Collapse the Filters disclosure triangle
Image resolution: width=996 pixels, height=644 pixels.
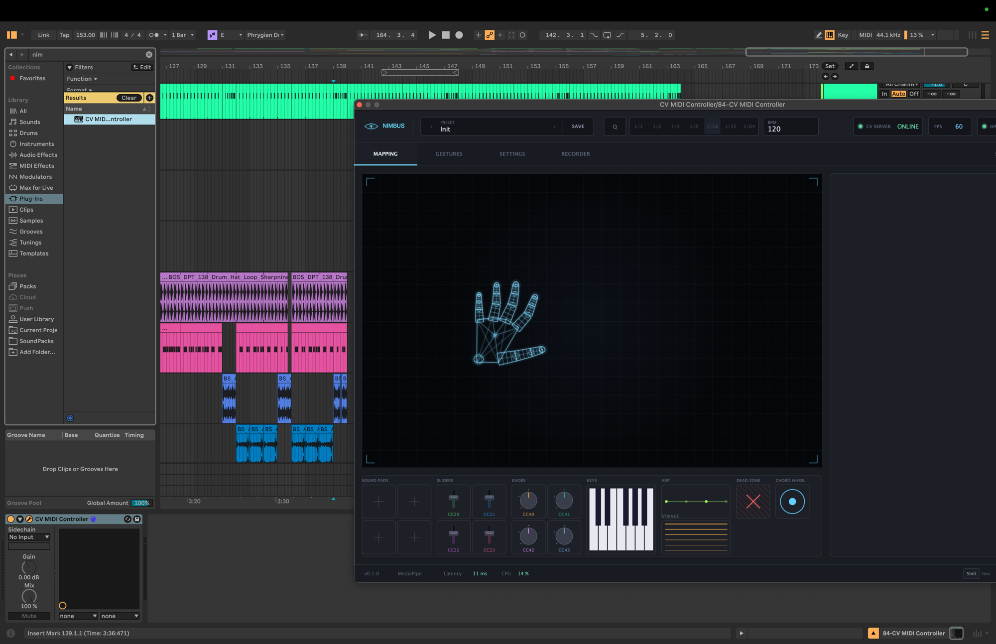[x=70, y=67]
